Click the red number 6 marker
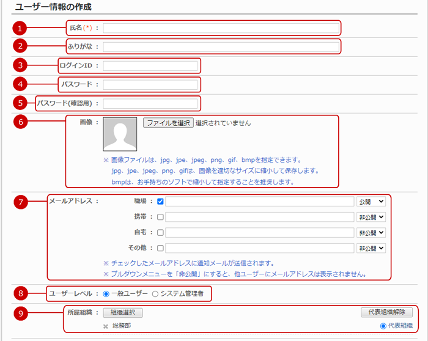 (x=20, y=122)
